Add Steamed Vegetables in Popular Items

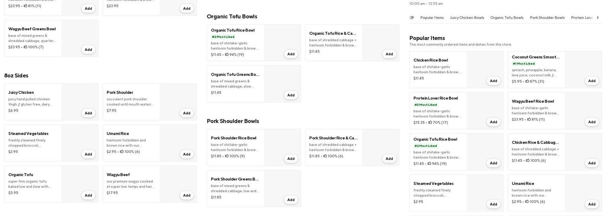point(493,204)
